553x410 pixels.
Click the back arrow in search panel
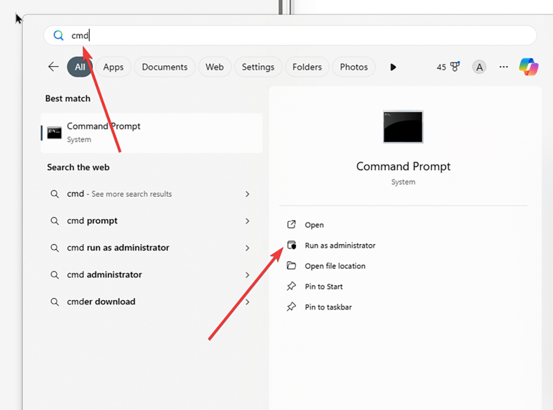[x=53, y=67]
